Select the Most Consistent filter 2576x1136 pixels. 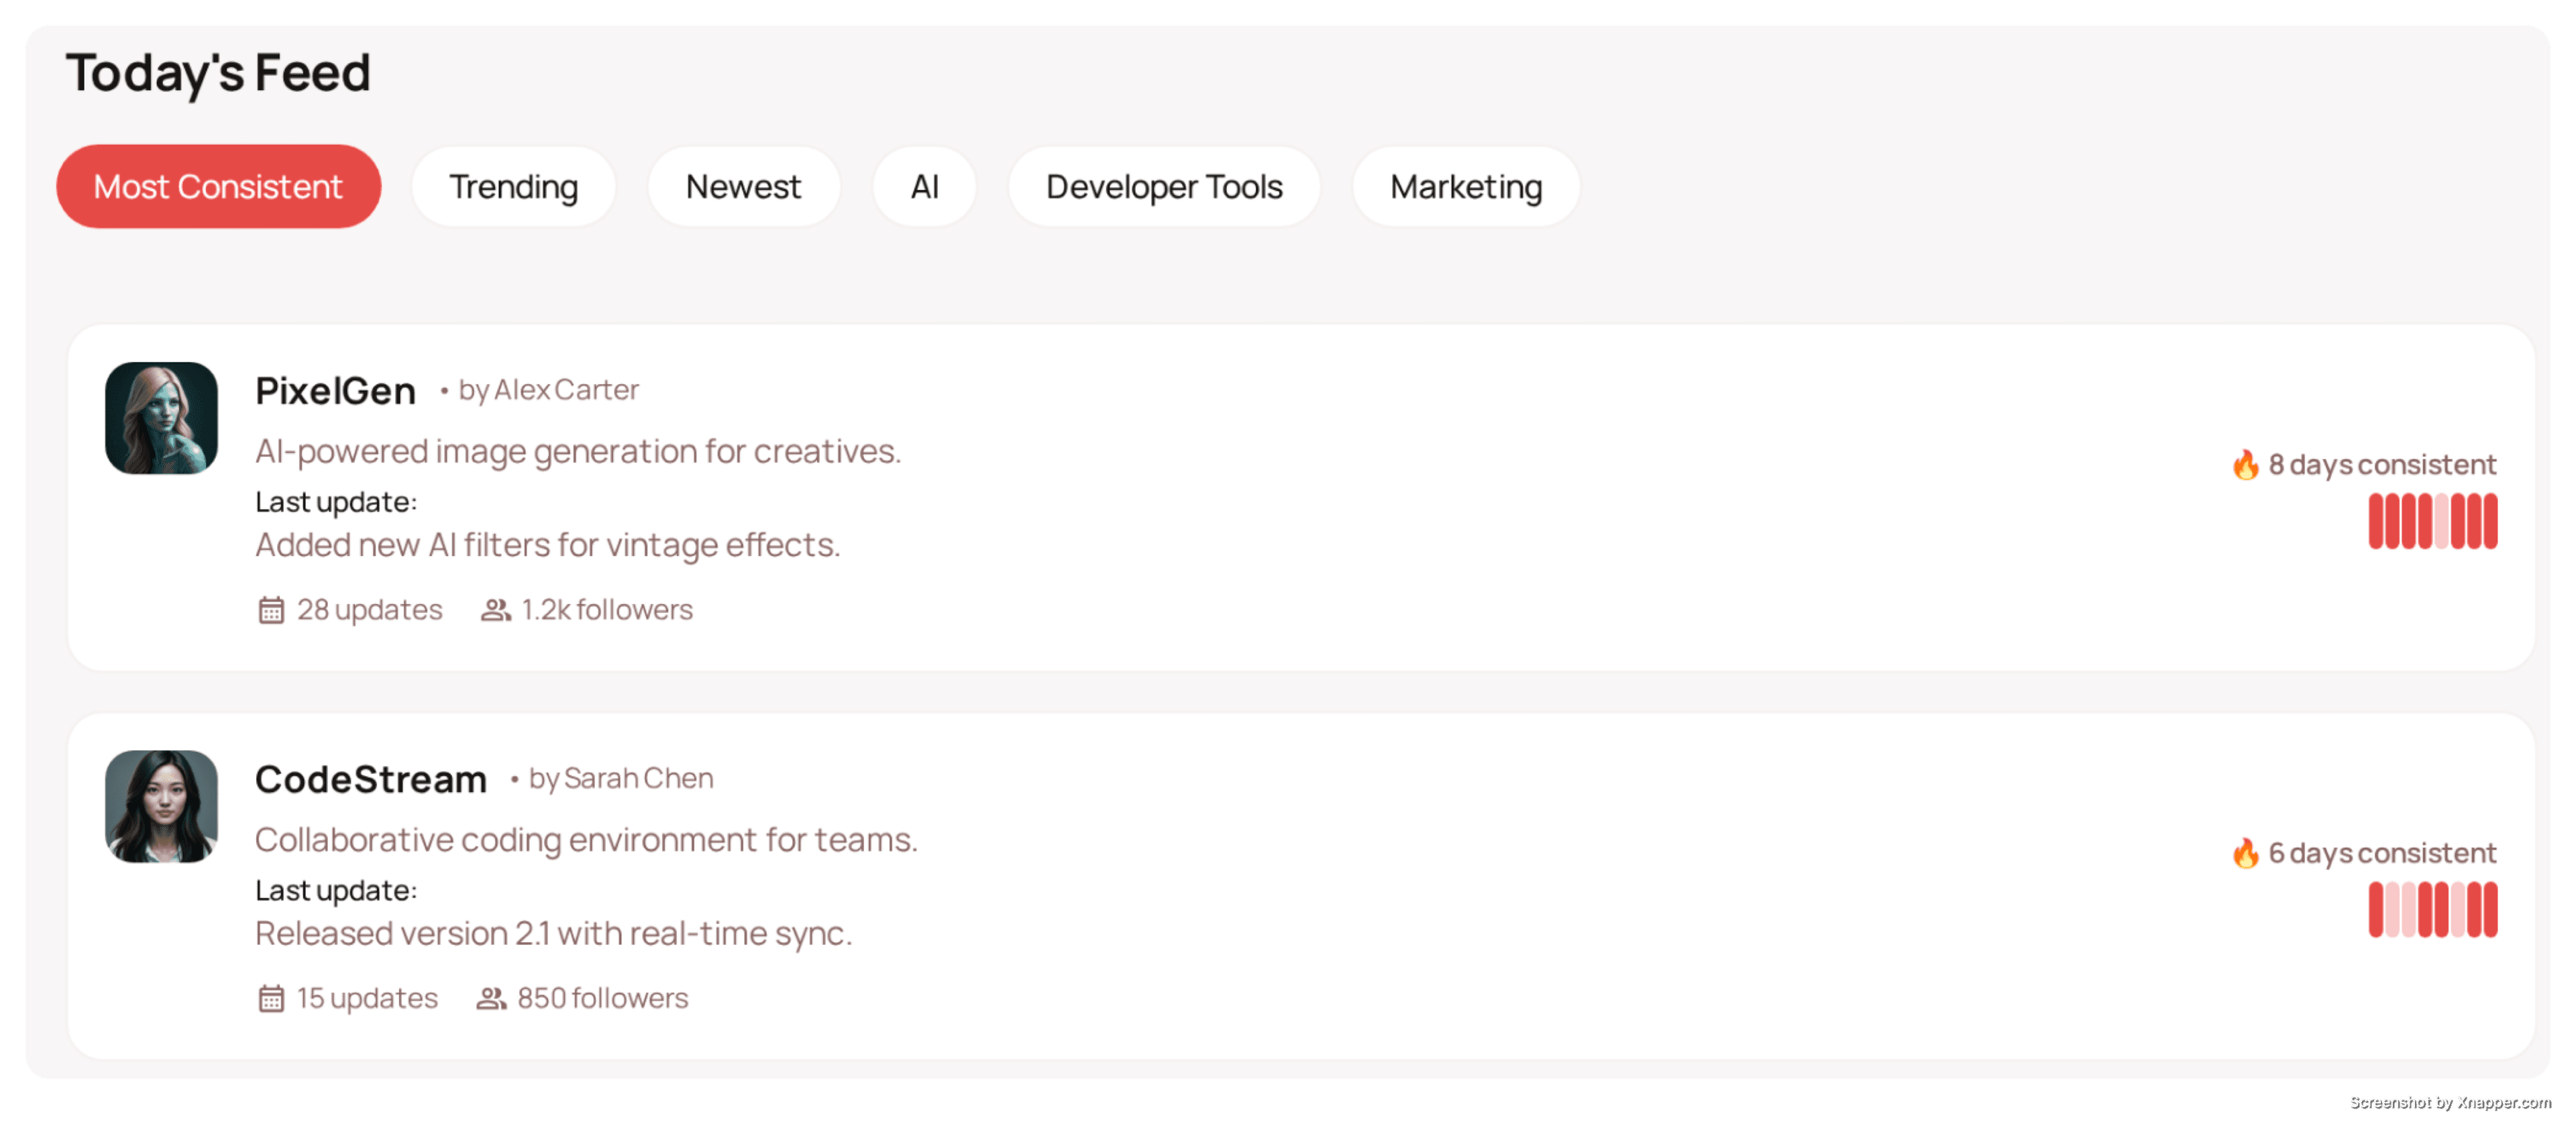[x=218, y=187]
